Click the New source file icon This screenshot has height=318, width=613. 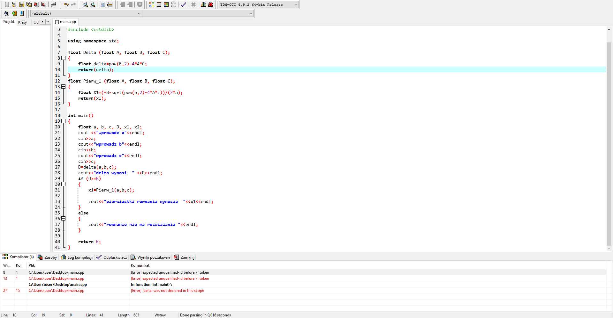click(x=7, y=4)
